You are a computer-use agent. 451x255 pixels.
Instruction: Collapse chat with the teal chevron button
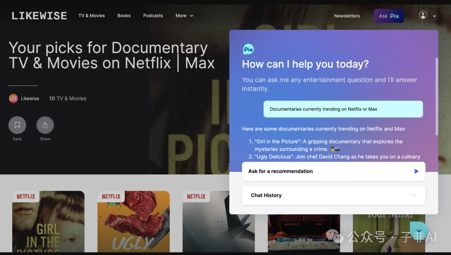tap(419, 231)
